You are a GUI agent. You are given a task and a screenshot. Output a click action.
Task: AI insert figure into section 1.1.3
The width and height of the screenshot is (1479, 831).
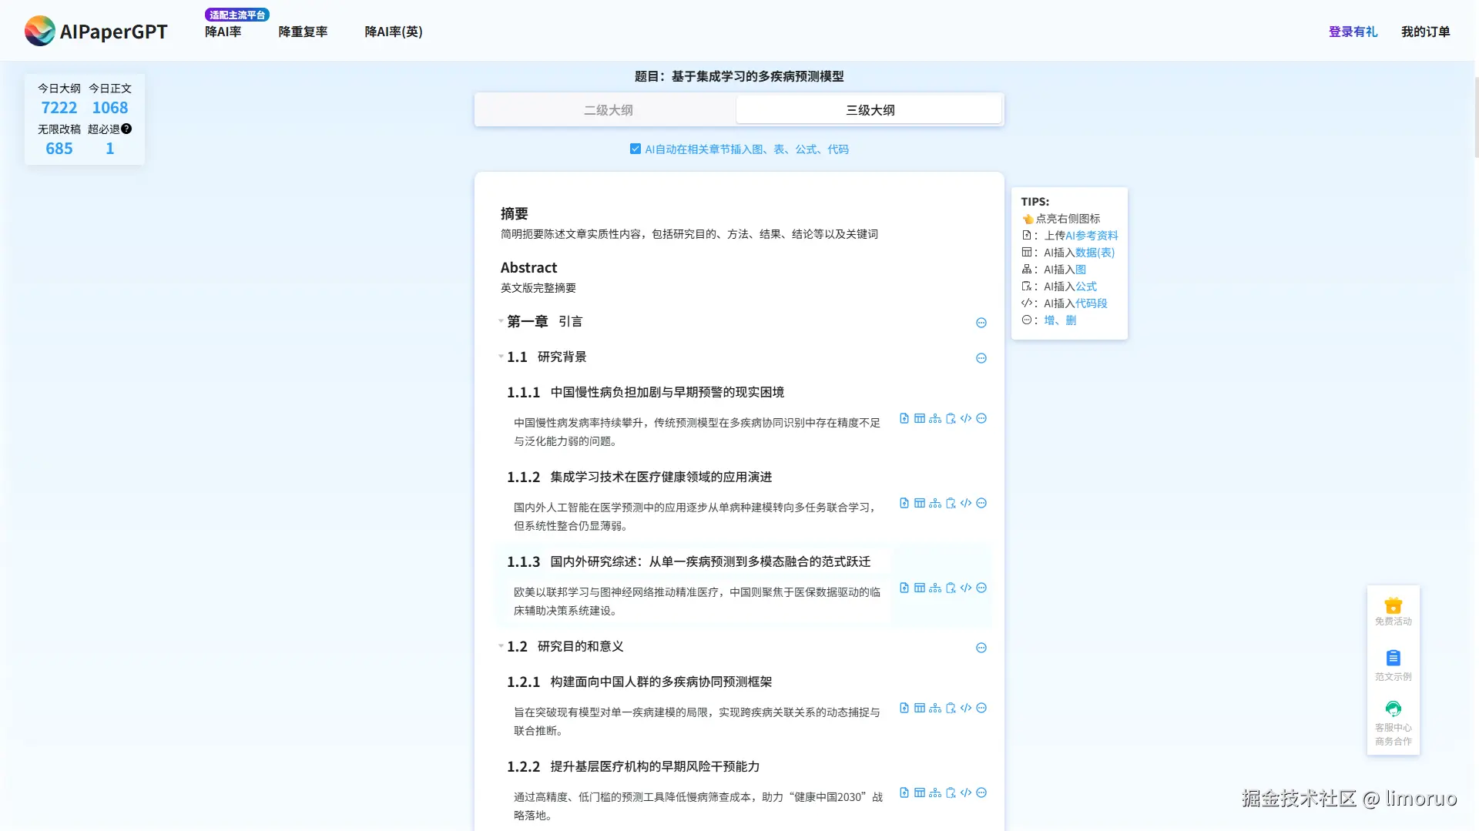pos(935,588)
